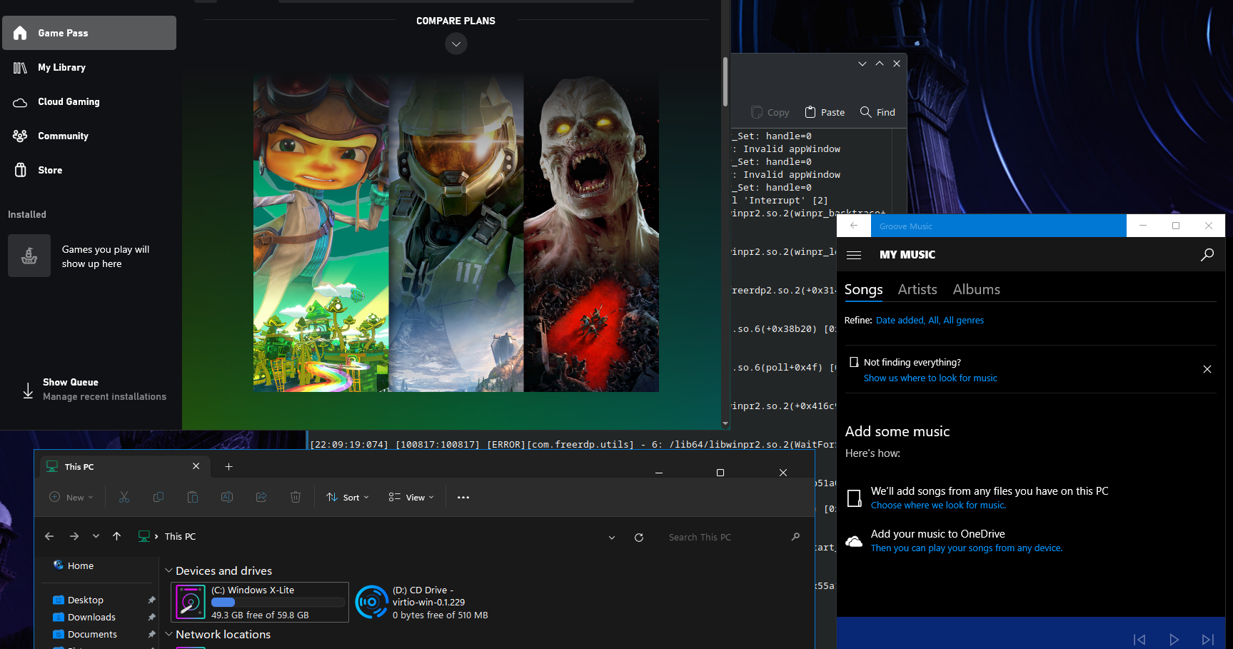1233x649 pixels.
Task: Click OneDrive cloud icon in Groove Music
Action: tap(854, 542)
